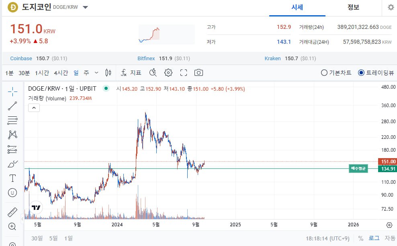This screenshot has height=246, width=397.
Task: Select the ruler measure tool
Action: 12,212
